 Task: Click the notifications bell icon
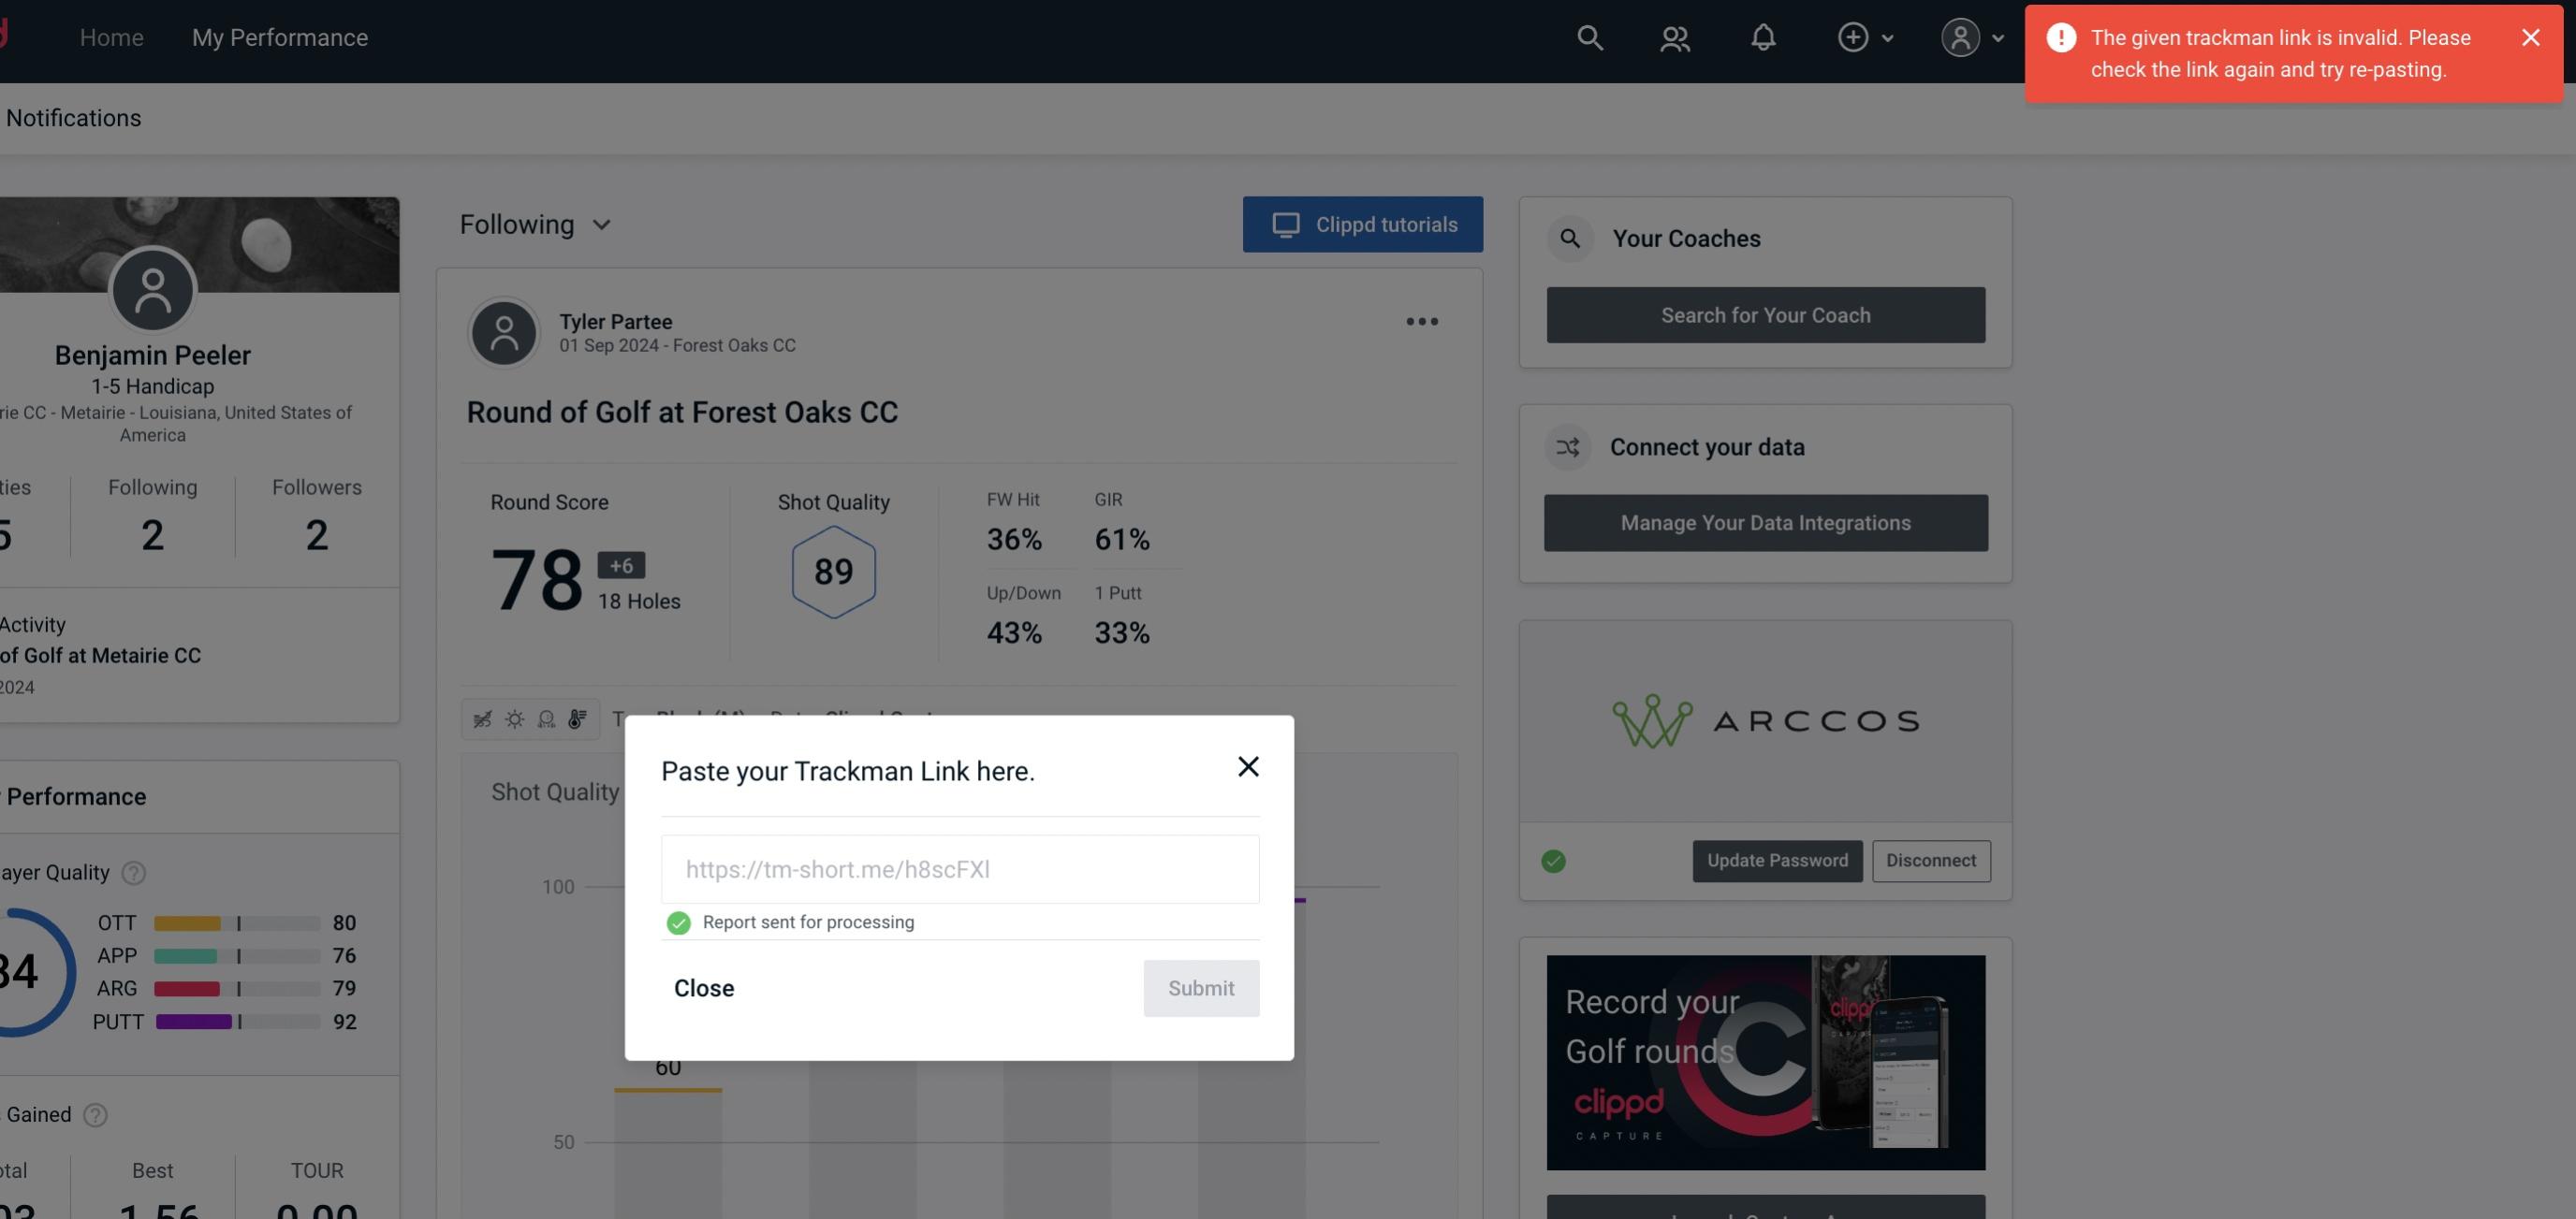[1764, 36]
